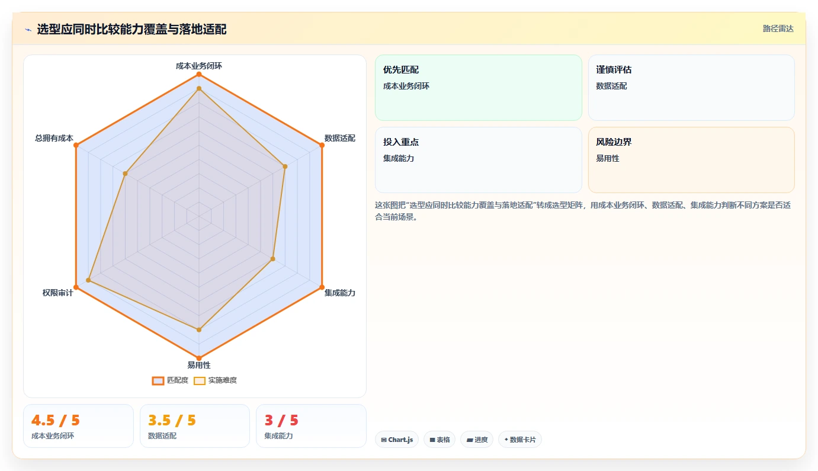The image size is (818, 471).
Task: Click the 总拥有成本 radar axis label
Action: (54, 138)
